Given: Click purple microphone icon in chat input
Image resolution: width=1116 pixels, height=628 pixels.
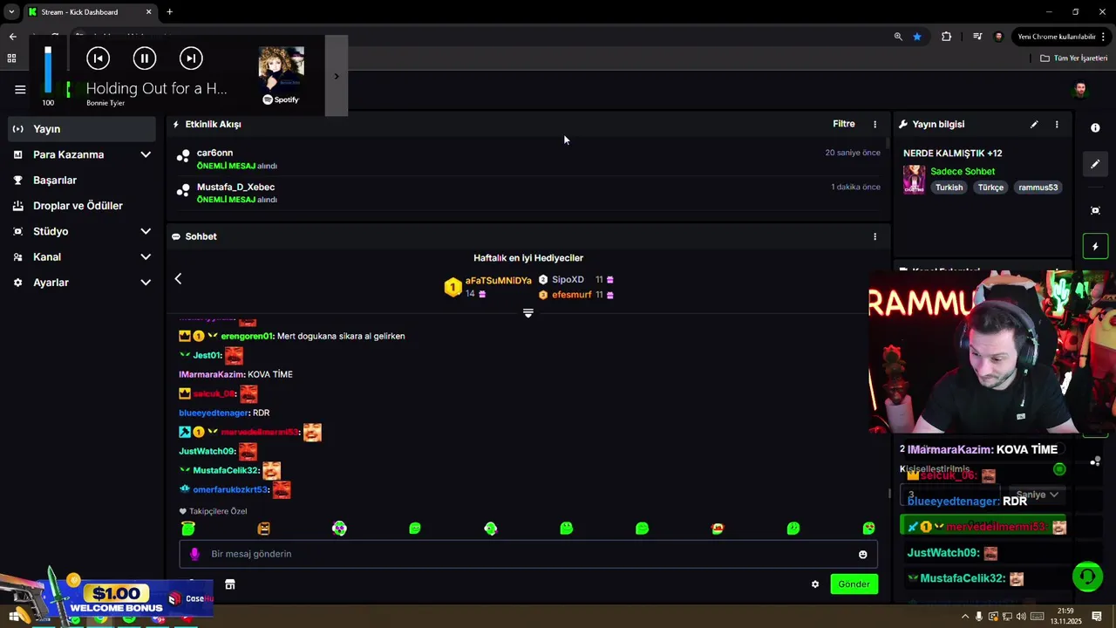Looking at the screenshot, I should (x=194, y=554).
